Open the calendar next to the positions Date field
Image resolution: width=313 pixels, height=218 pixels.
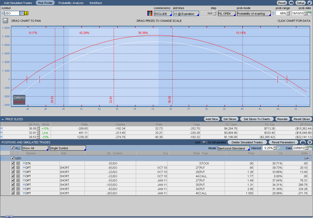point(310,148)
